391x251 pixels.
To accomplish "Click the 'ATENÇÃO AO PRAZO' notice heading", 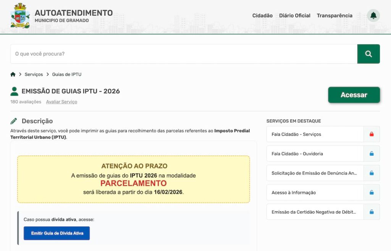I will (134, 166).
